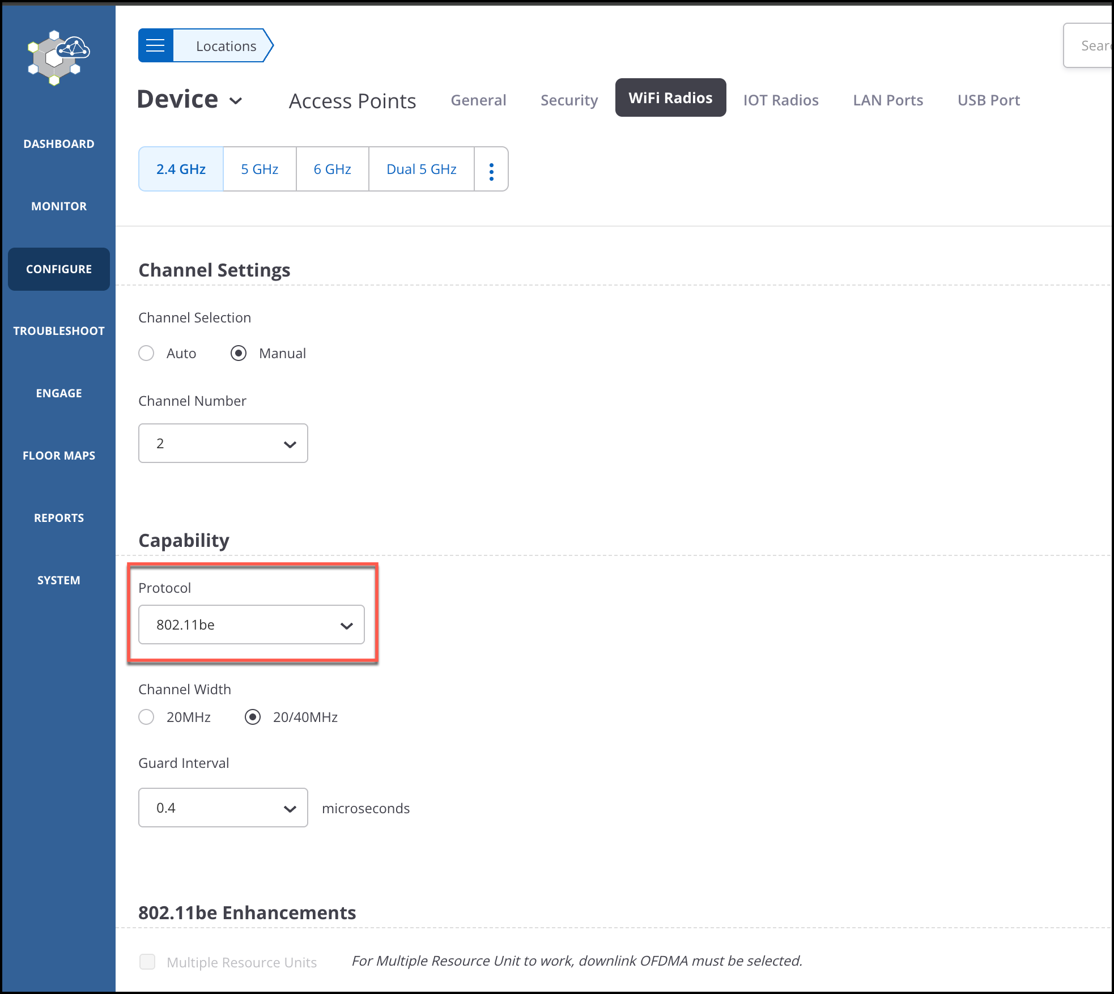Open the Dual 5 GHz tab
1114x994 pixels.
[x=422, y=169]
